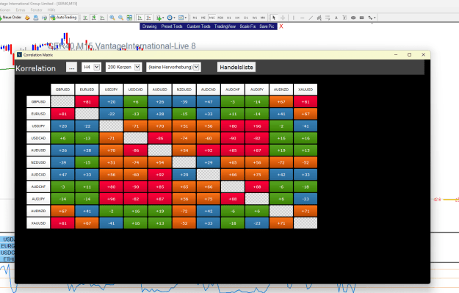The height and width of the screenshot is (293, 459).
Task: Toggle the AutoTrading button
Action: coord(63,18)
